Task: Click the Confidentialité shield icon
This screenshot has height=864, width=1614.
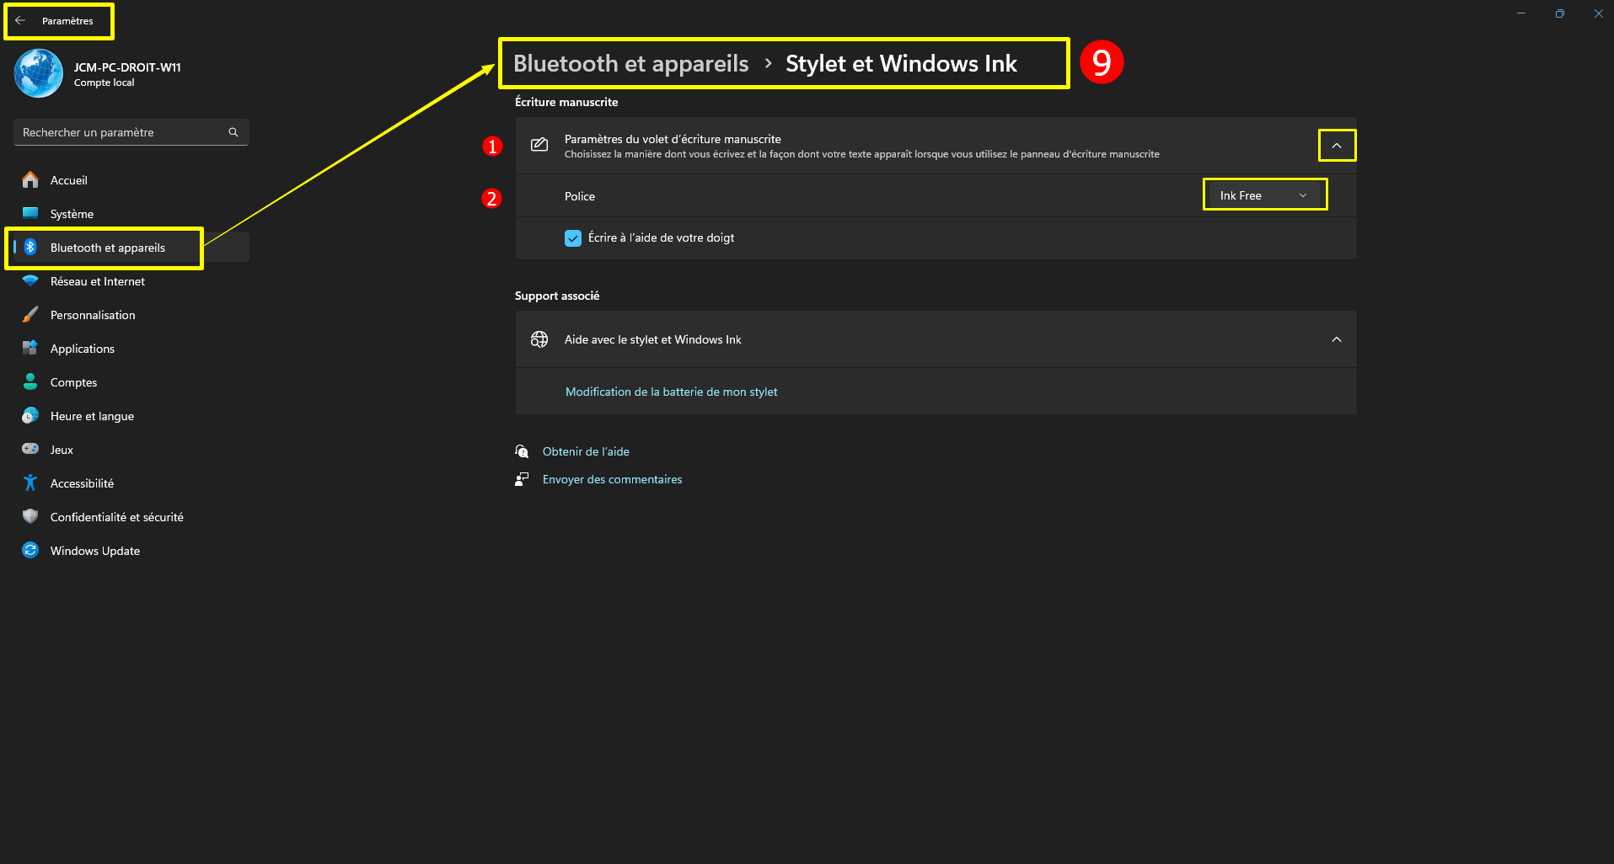Action: point(30,517)
